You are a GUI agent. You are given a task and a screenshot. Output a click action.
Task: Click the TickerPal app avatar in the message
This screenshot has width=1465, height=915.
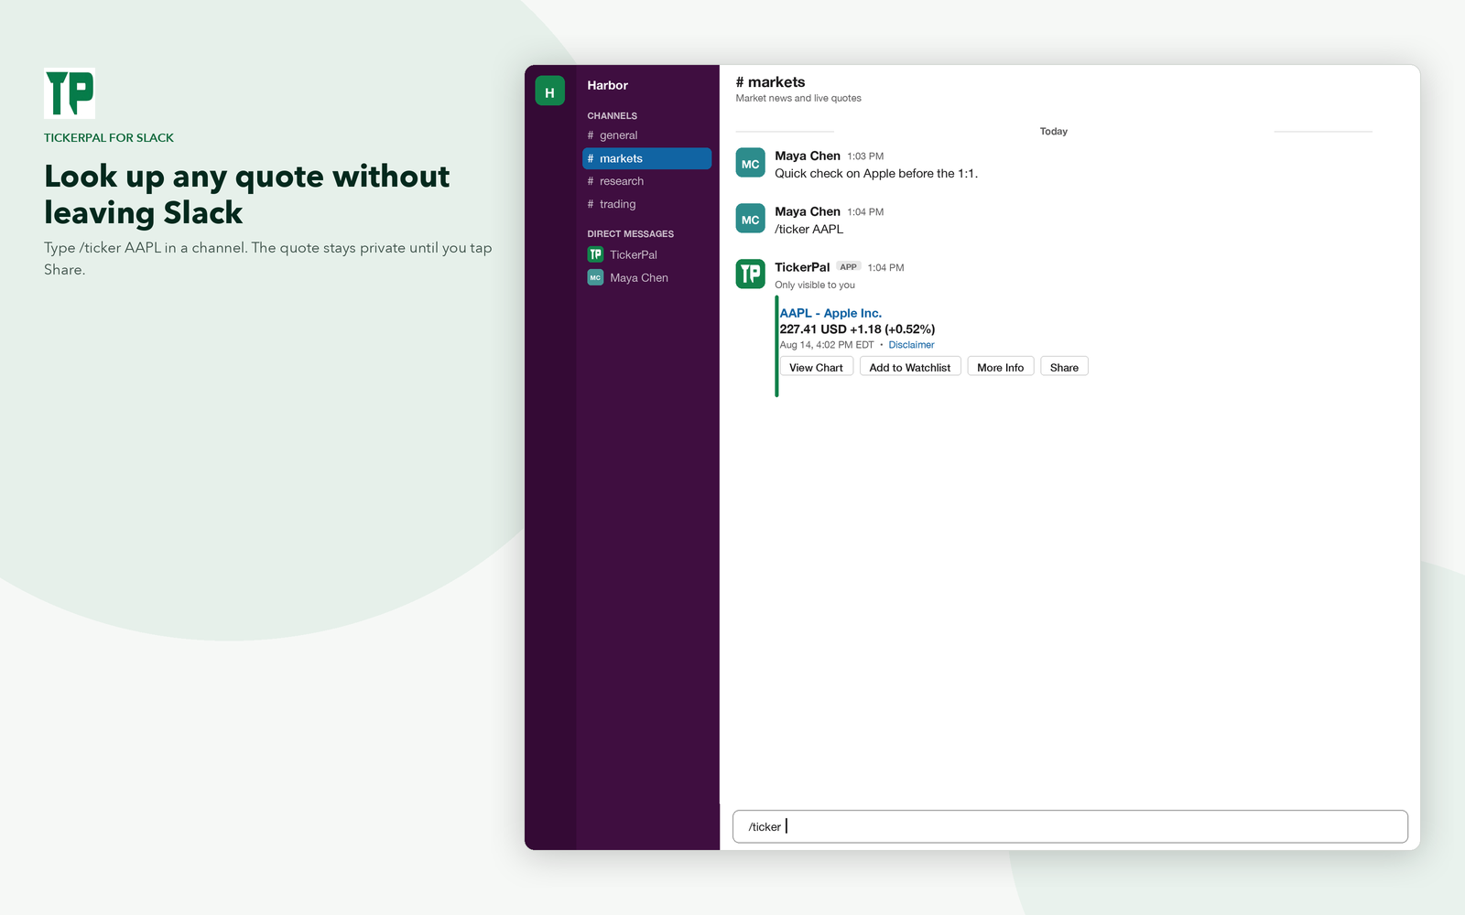[x=751, y=274]
